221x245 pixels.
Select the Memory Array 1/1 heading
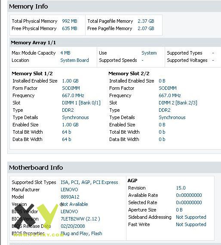[33, 43]
